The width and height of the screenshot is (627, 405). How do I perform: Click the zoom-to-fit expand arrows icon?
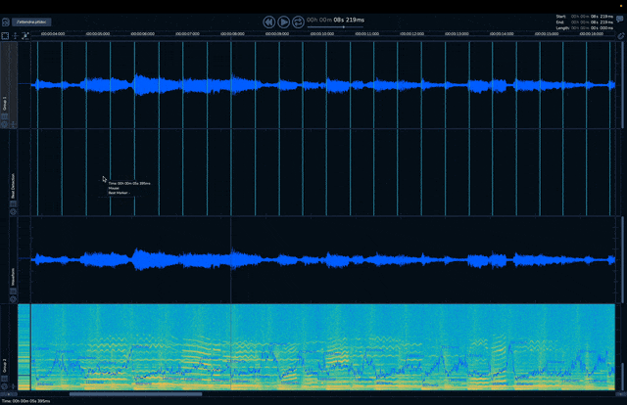pyautogui.click(x=26, y=35)
